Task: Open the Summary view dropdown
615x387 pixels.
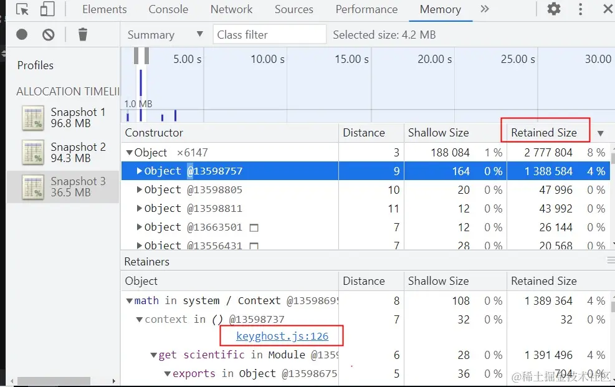Action: coord(164,34)
